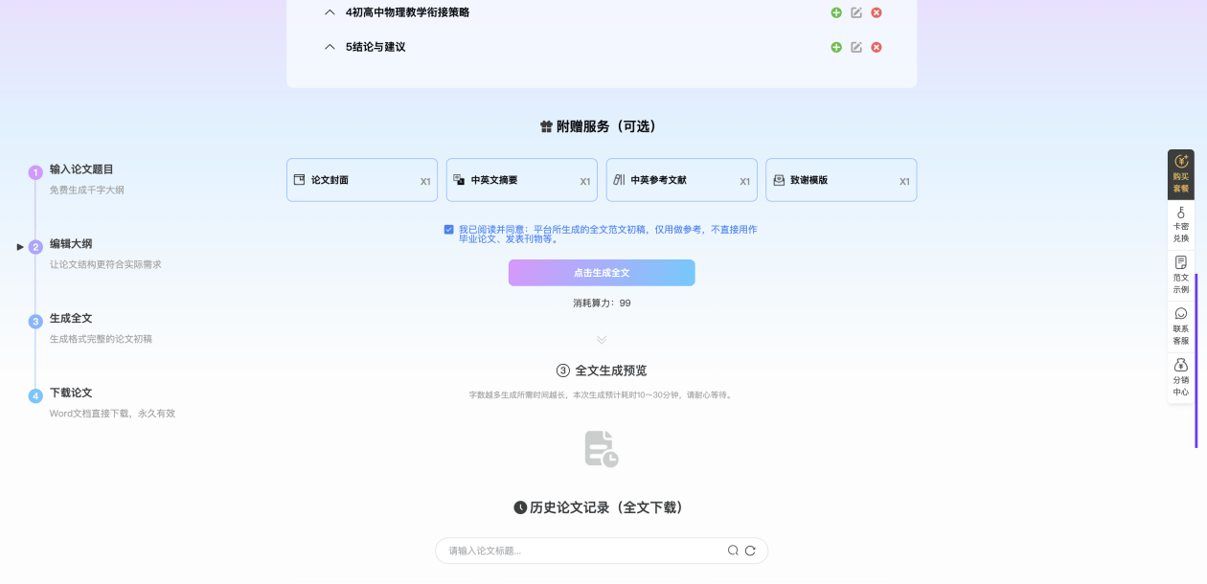The image size is (1207, 584).
Task: Toggle the 中英文摘要 add-on option
Action: click(521, 180)
